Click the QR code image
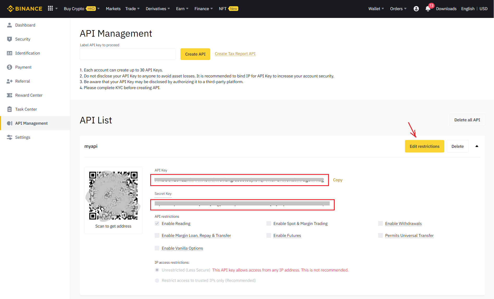The height and width of the screenshot is (299, 494). click(113, 195)
